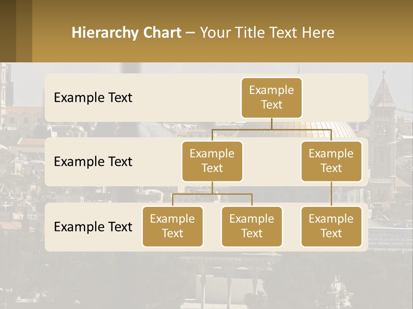Click the left box in the second level
The image size is (413, 309).
(212, 161)
